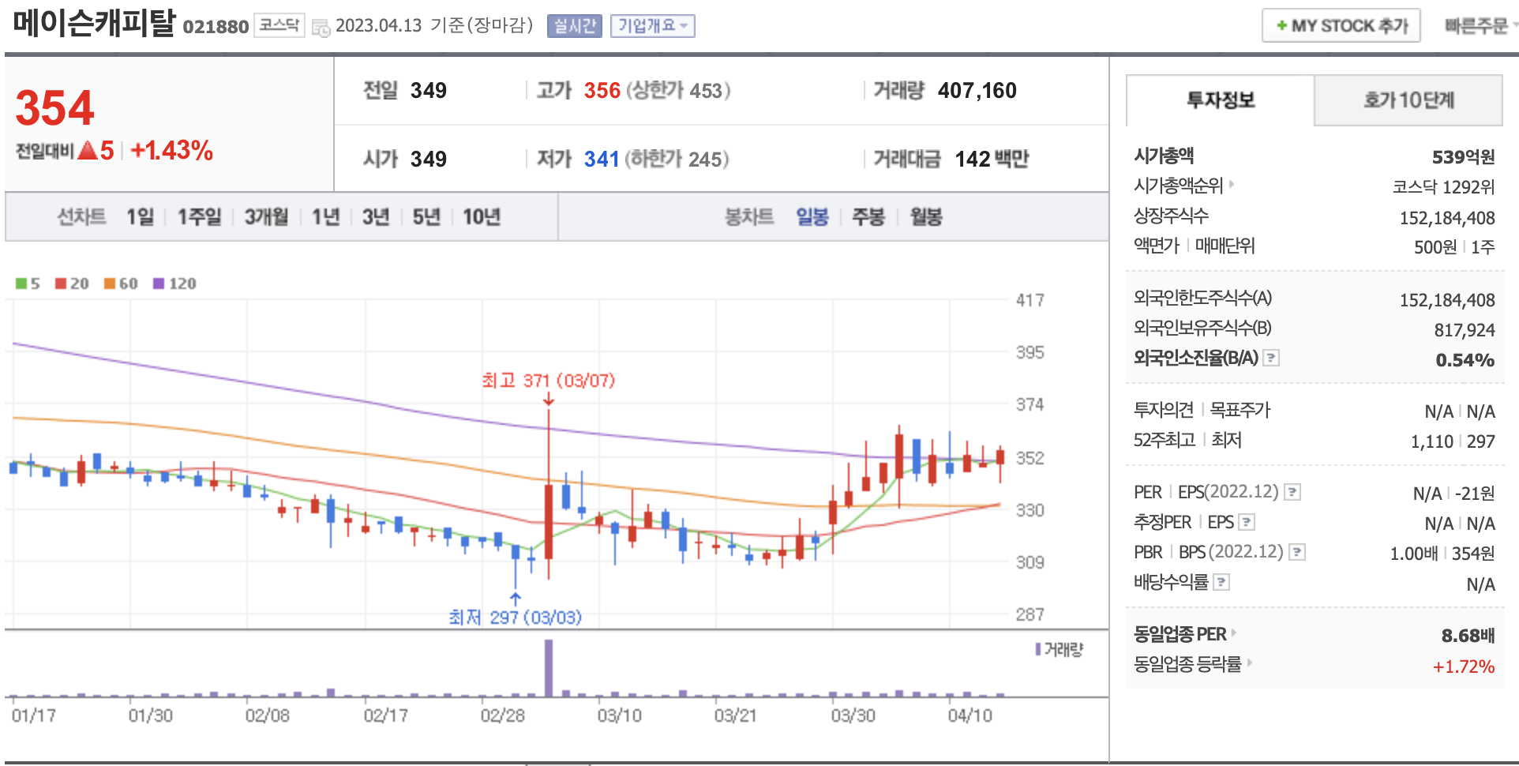
Task: Open help icon next to 배당수익률
Action: [x=1221, y=582]
